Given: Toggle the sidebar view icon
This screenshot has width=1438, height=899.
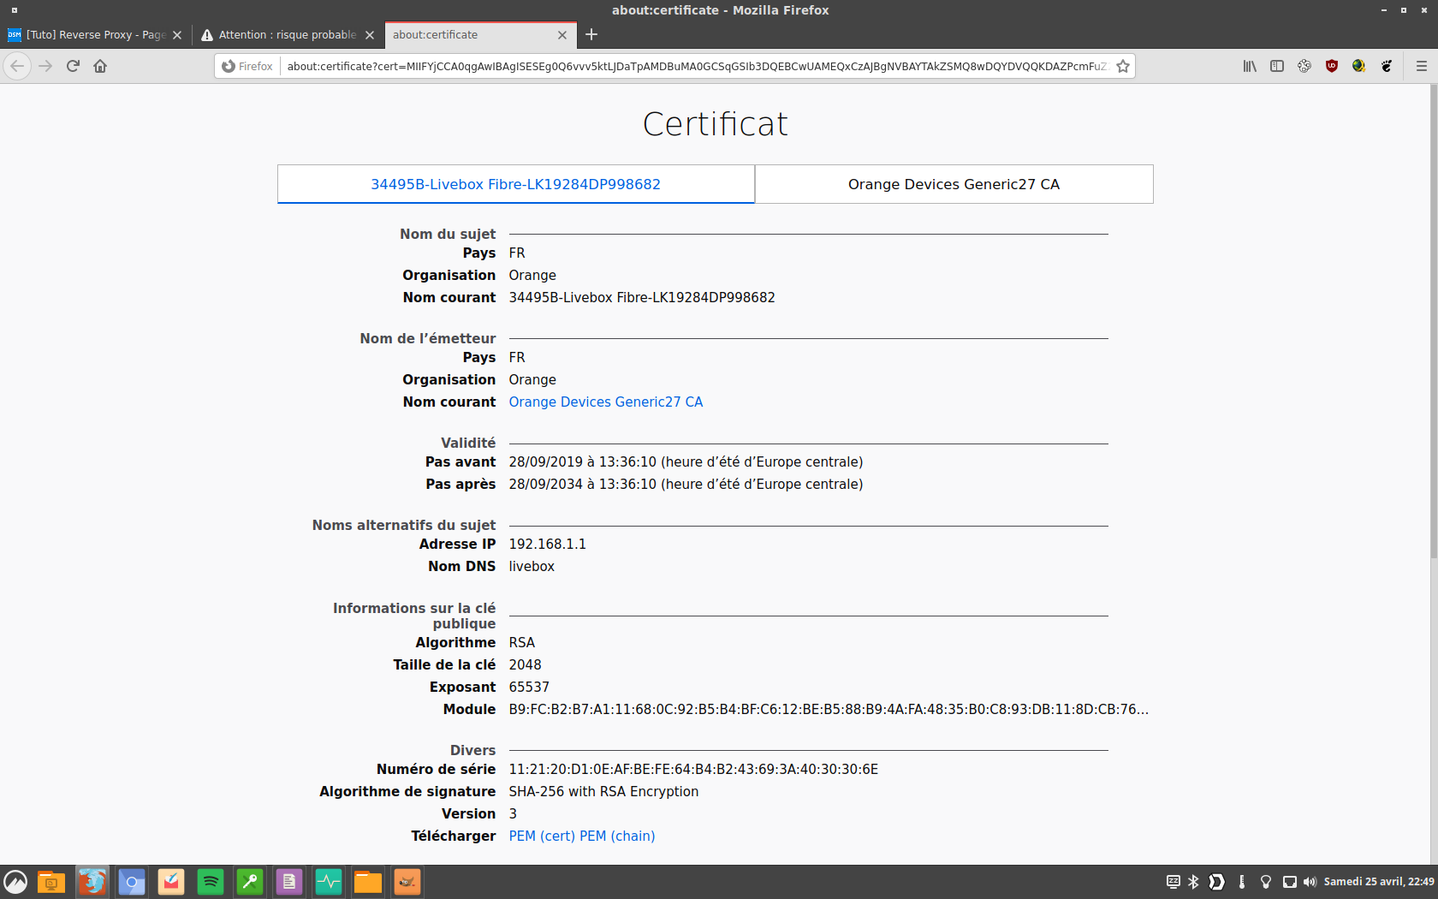Looking at the screenshot, I should click(1277, 66).
